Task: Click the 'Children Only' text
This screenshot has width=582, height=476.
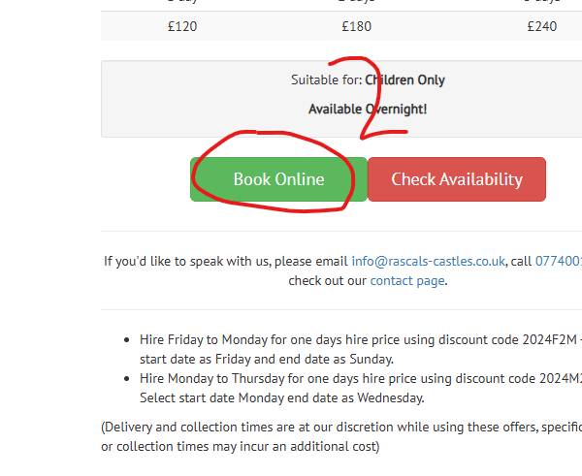Action: (405, 79)
